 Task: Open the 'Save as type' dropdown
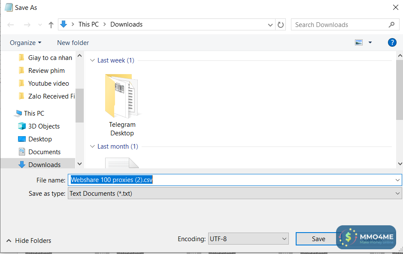pos(235,194)
